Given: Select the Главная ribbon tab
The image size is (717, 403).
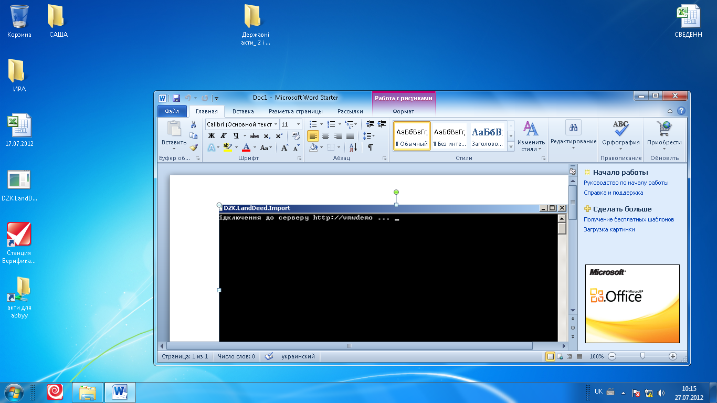Looking at the screenshot, I should click(207, 111).
